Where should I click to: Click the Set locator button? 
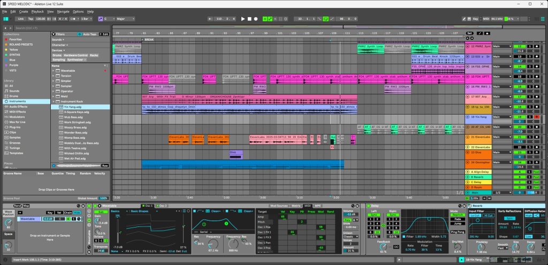pos(470,33)
